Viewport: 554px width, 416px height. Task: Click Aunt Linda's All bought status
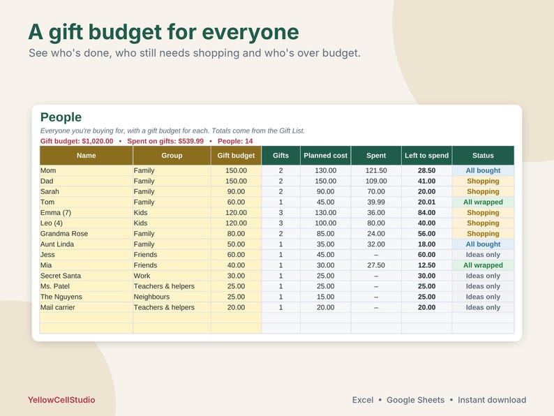[483, 244]
